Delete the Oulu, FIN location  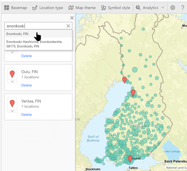(26, 85)
